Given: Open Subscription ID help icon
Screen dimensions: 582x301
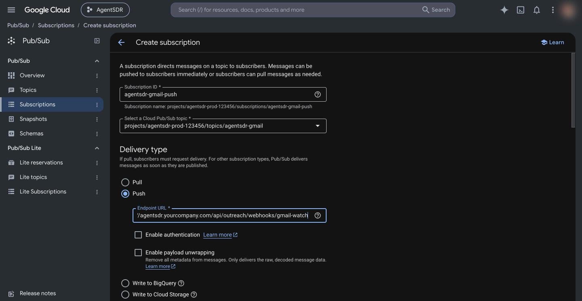Looking at the screenshot, I should click(318, 94).
